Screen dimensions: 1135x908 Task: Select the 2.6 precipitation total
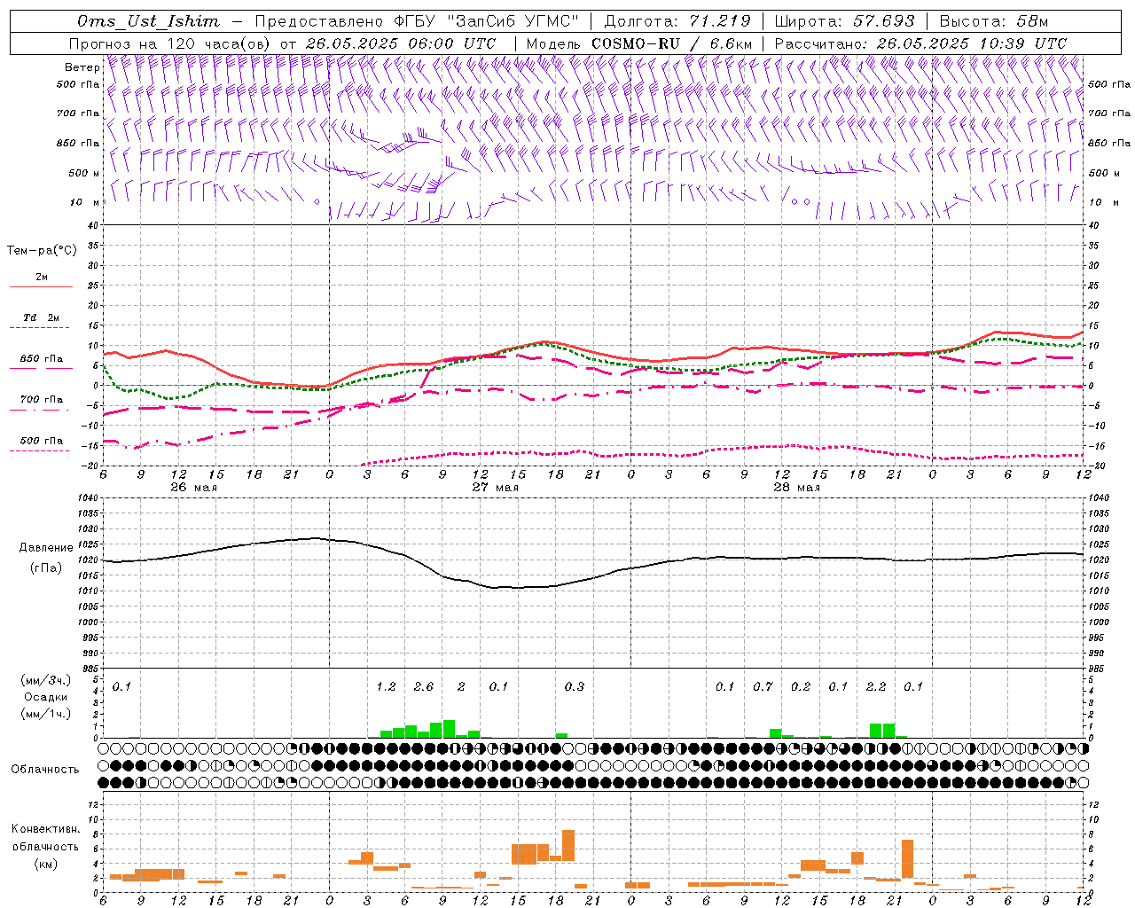[x=424, y=686]
